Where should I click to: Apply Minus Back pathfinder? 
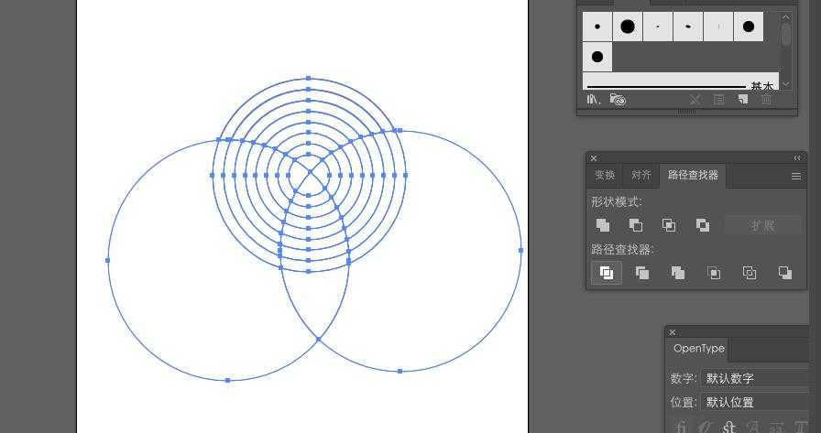785,273
